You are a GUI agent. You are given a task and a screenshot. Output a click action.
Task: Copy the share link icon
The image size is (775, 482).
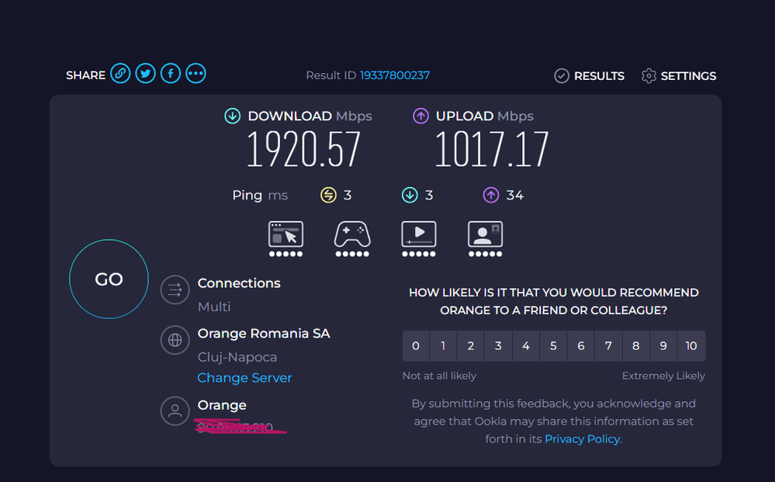120,74
